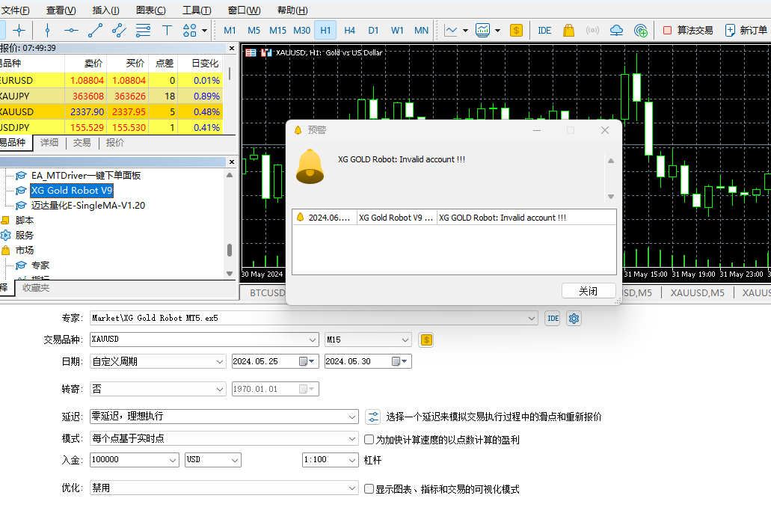Switch chart to H4 timeframe
Screen dimensions: 771x528
[x=350, y=31]
